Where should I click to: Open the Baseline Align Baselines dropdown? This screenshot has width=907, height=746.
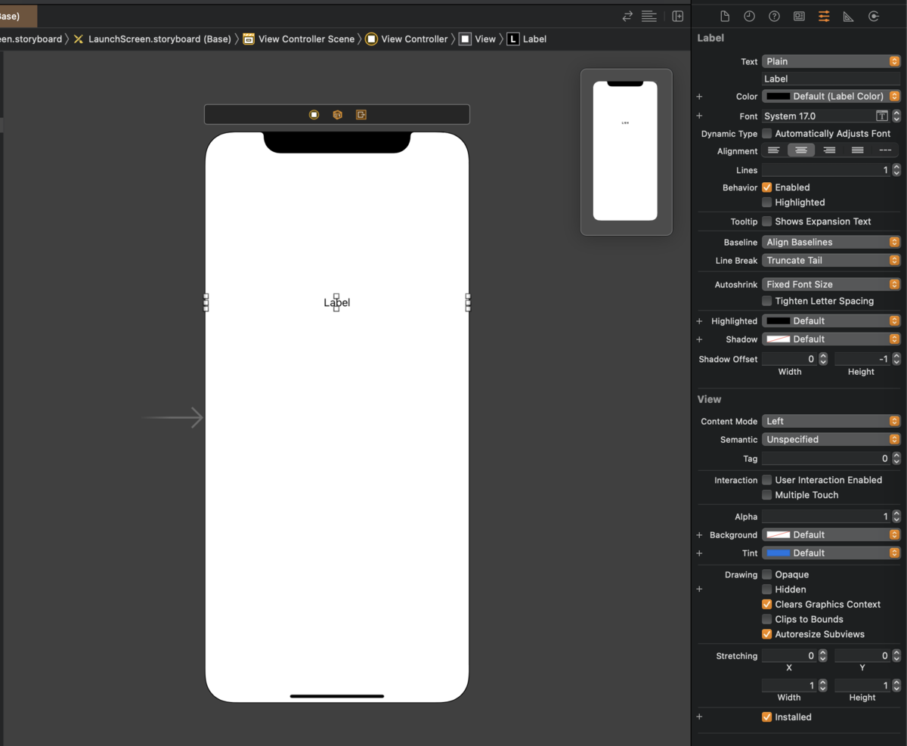click(x=831, y=243)
